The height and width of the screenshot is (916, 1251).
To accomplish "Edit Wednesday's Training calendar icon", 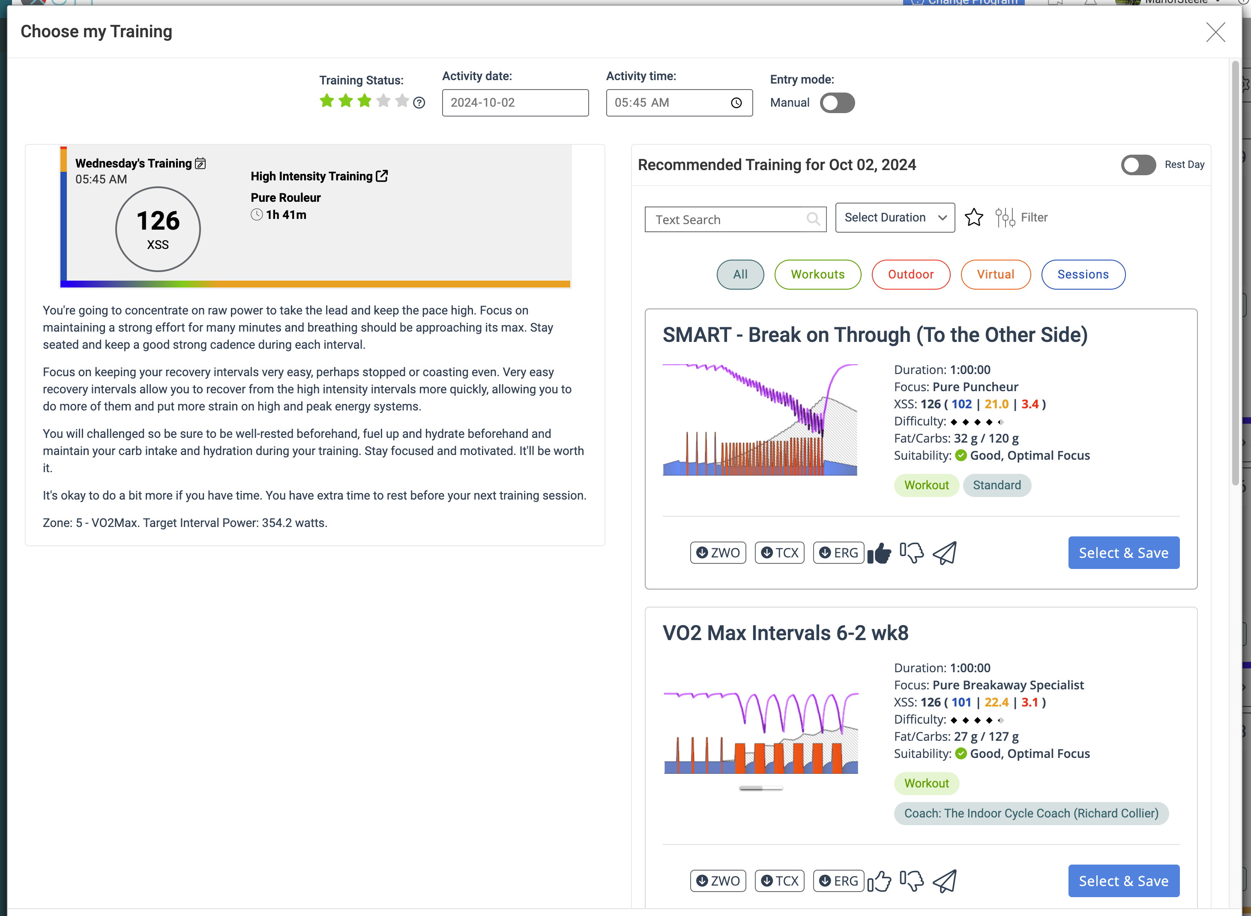I will point(200,163).
